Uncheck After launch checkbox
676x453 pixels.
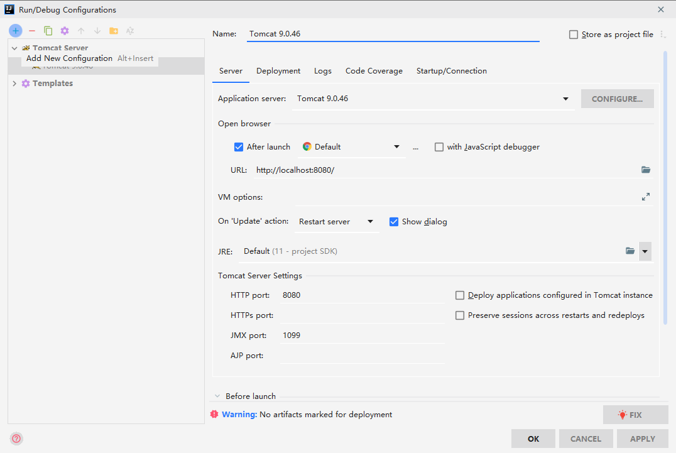pos(238,147)
